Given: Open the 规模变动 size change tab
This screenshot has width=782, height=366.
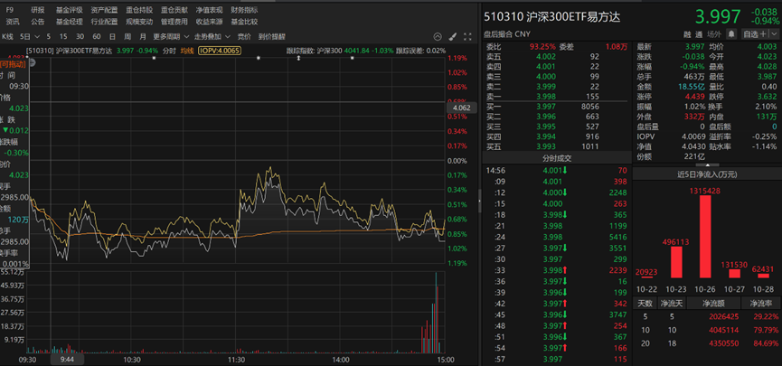Looking at the screenshot, I should (x=139, y=22).
